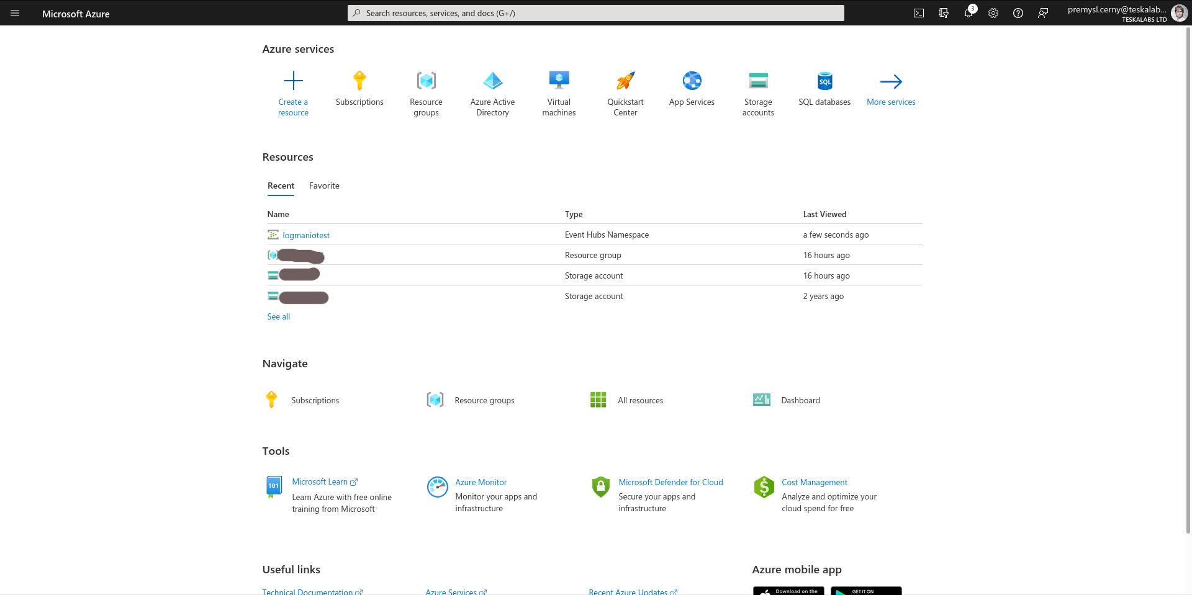Click the Create a resource plus icon

point(293,81)
